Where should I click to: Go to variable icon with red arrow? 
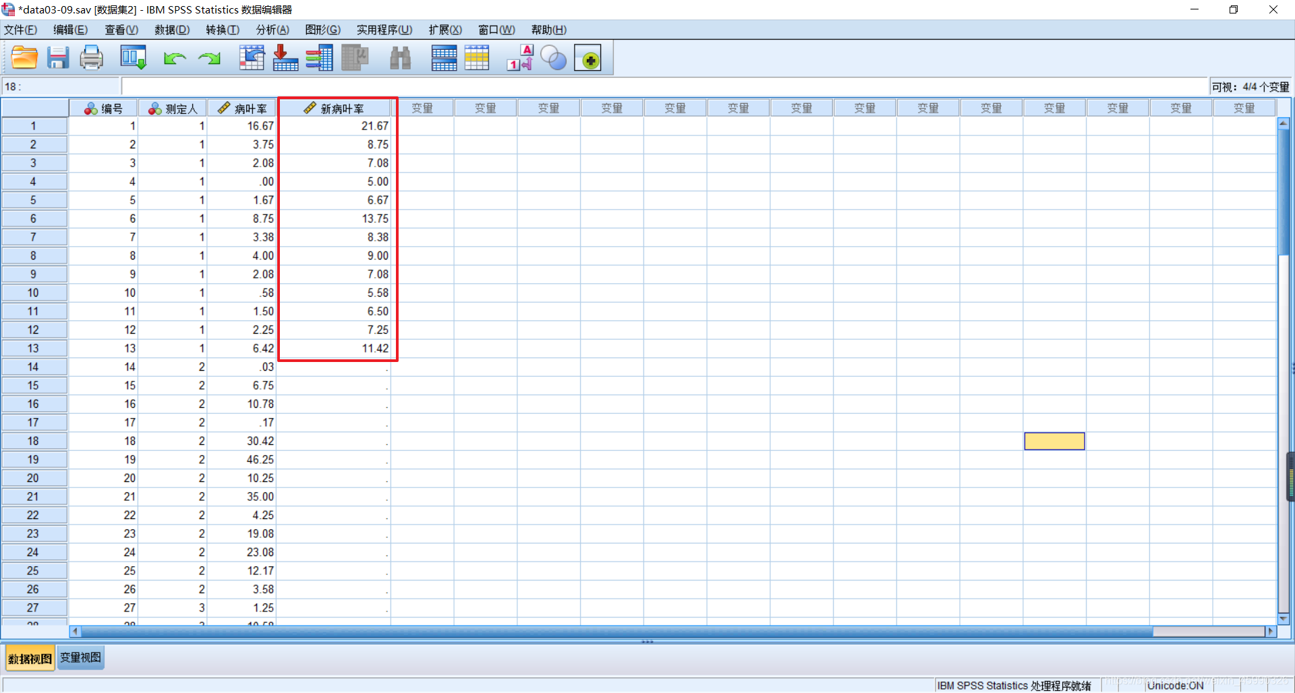285,58
